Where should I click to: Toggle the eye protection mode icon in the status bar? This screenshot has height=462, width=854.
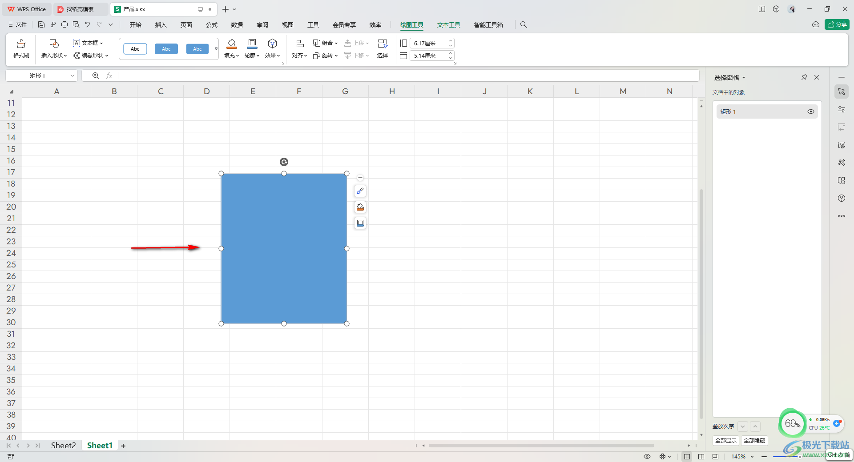[x=647, y=456]
